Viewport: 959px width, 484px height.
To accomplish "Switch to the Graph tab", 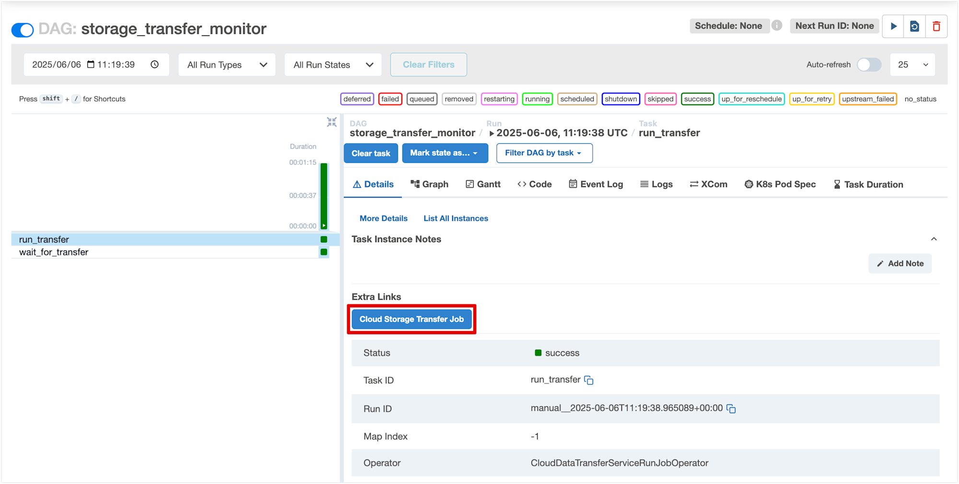I will (430, 184).
